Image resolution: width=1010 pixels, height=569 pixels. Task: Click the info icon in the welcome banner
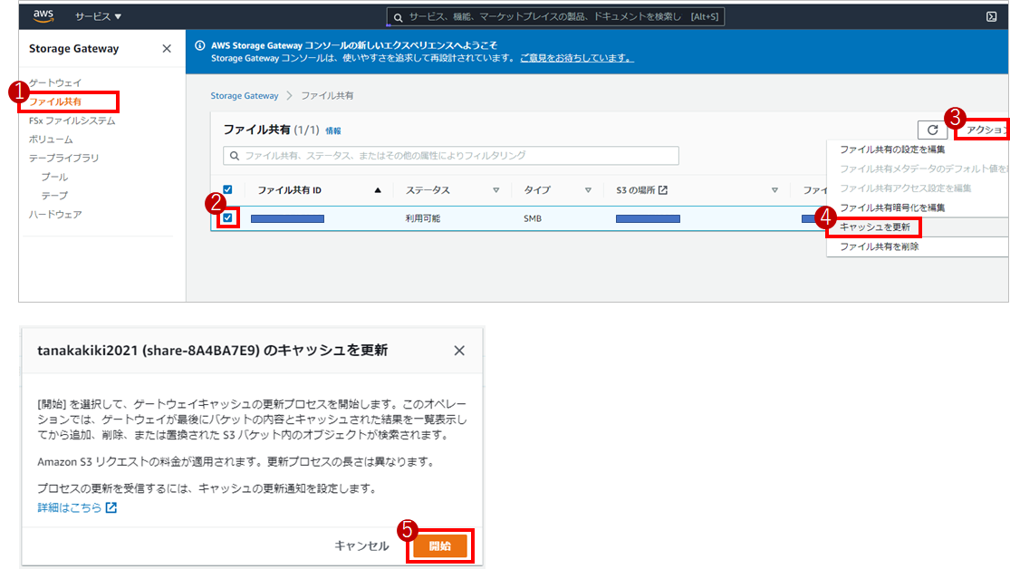pyautogui.click(x=199, y=45)
